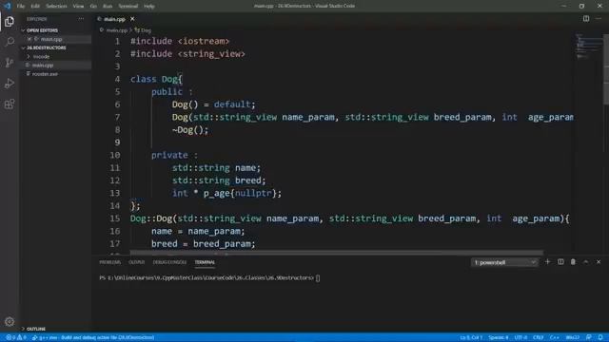Close the terminal panel
609x342 pixels.
coord(599,262)
